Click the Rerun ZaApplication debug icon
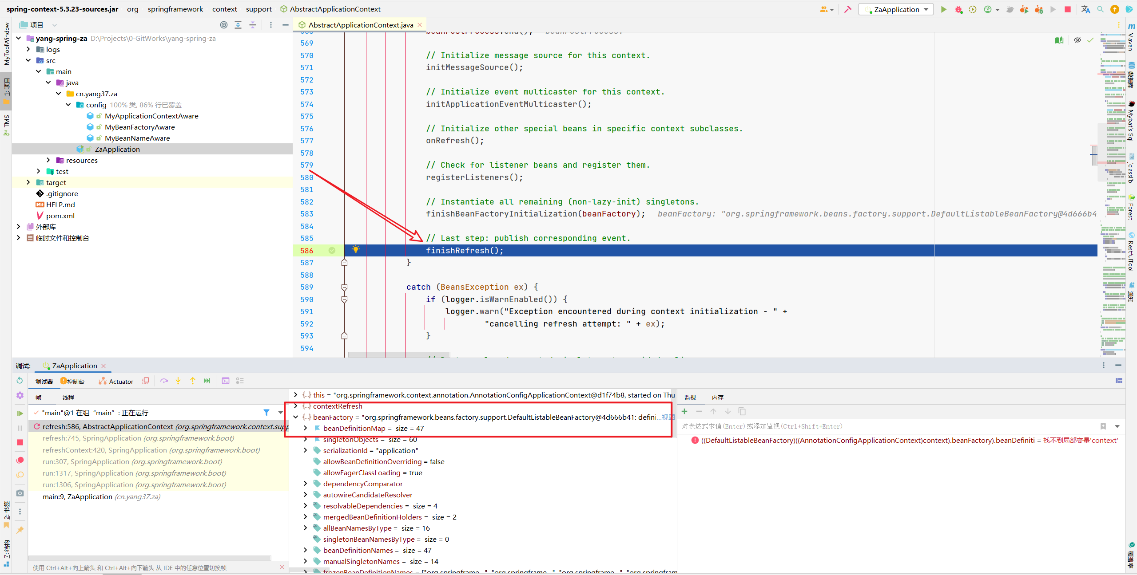1137x575 pixels. coord(20,380)
